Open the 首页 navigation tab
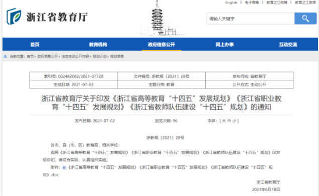The image size is (319, 196). [x=35, y=44]
